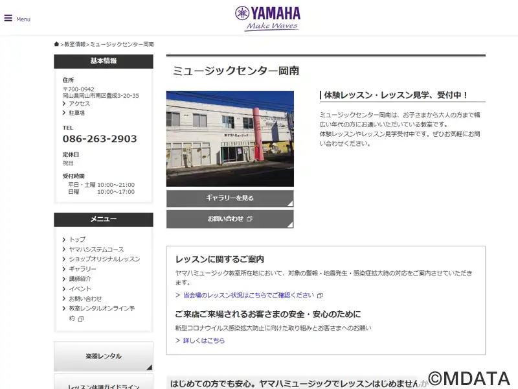Viewport: 518px width, 389px height.
Task: Click the ミュージックセンター岡南 page heading
Action: coord(236,71)
